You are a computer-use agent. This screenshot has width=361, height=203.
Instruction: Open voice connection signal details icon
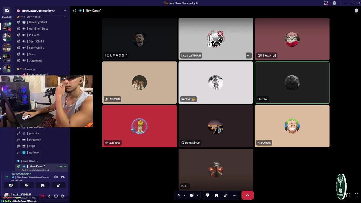6,177
